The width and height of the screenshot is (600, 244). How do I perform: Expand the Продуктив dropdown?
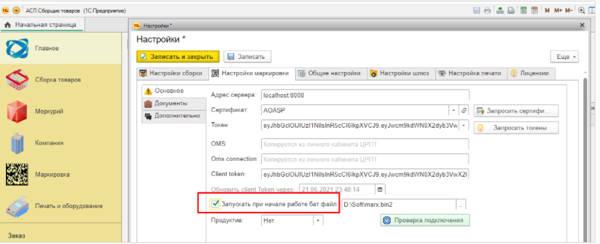pyautogui.click(x=319, y=220)
